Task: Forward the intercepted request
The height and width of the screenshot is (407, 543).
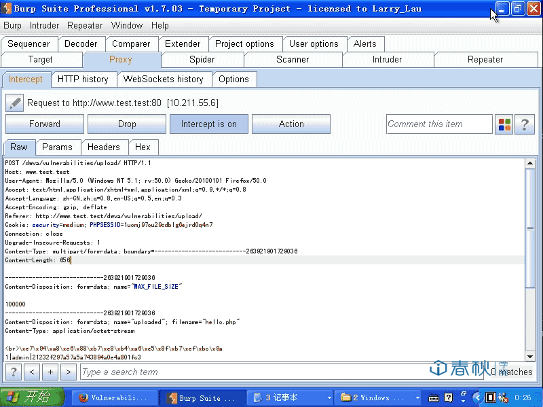Action: point(45,124)
